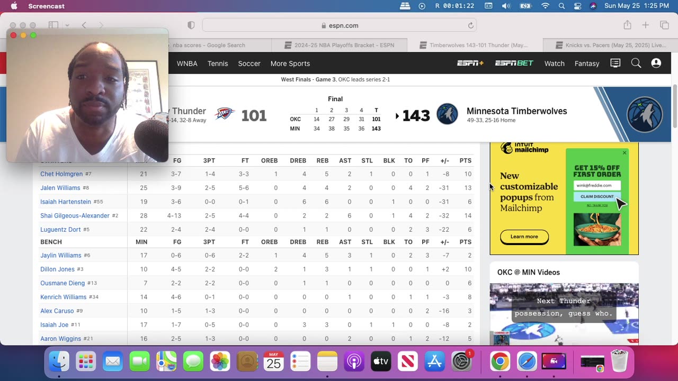Open Kenrich Williams player link
The height and width of the screenshot is (381, 678).
[x=63, y=297]
